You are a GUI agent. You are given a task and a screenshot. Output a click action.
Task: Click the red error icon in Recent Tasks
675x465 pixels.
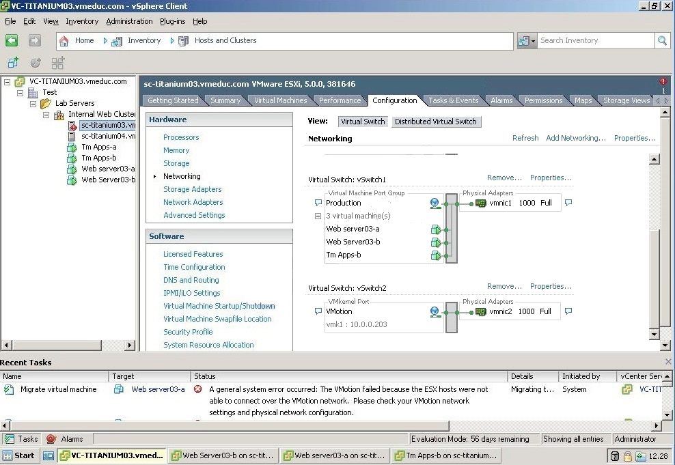tap(197, 389)
